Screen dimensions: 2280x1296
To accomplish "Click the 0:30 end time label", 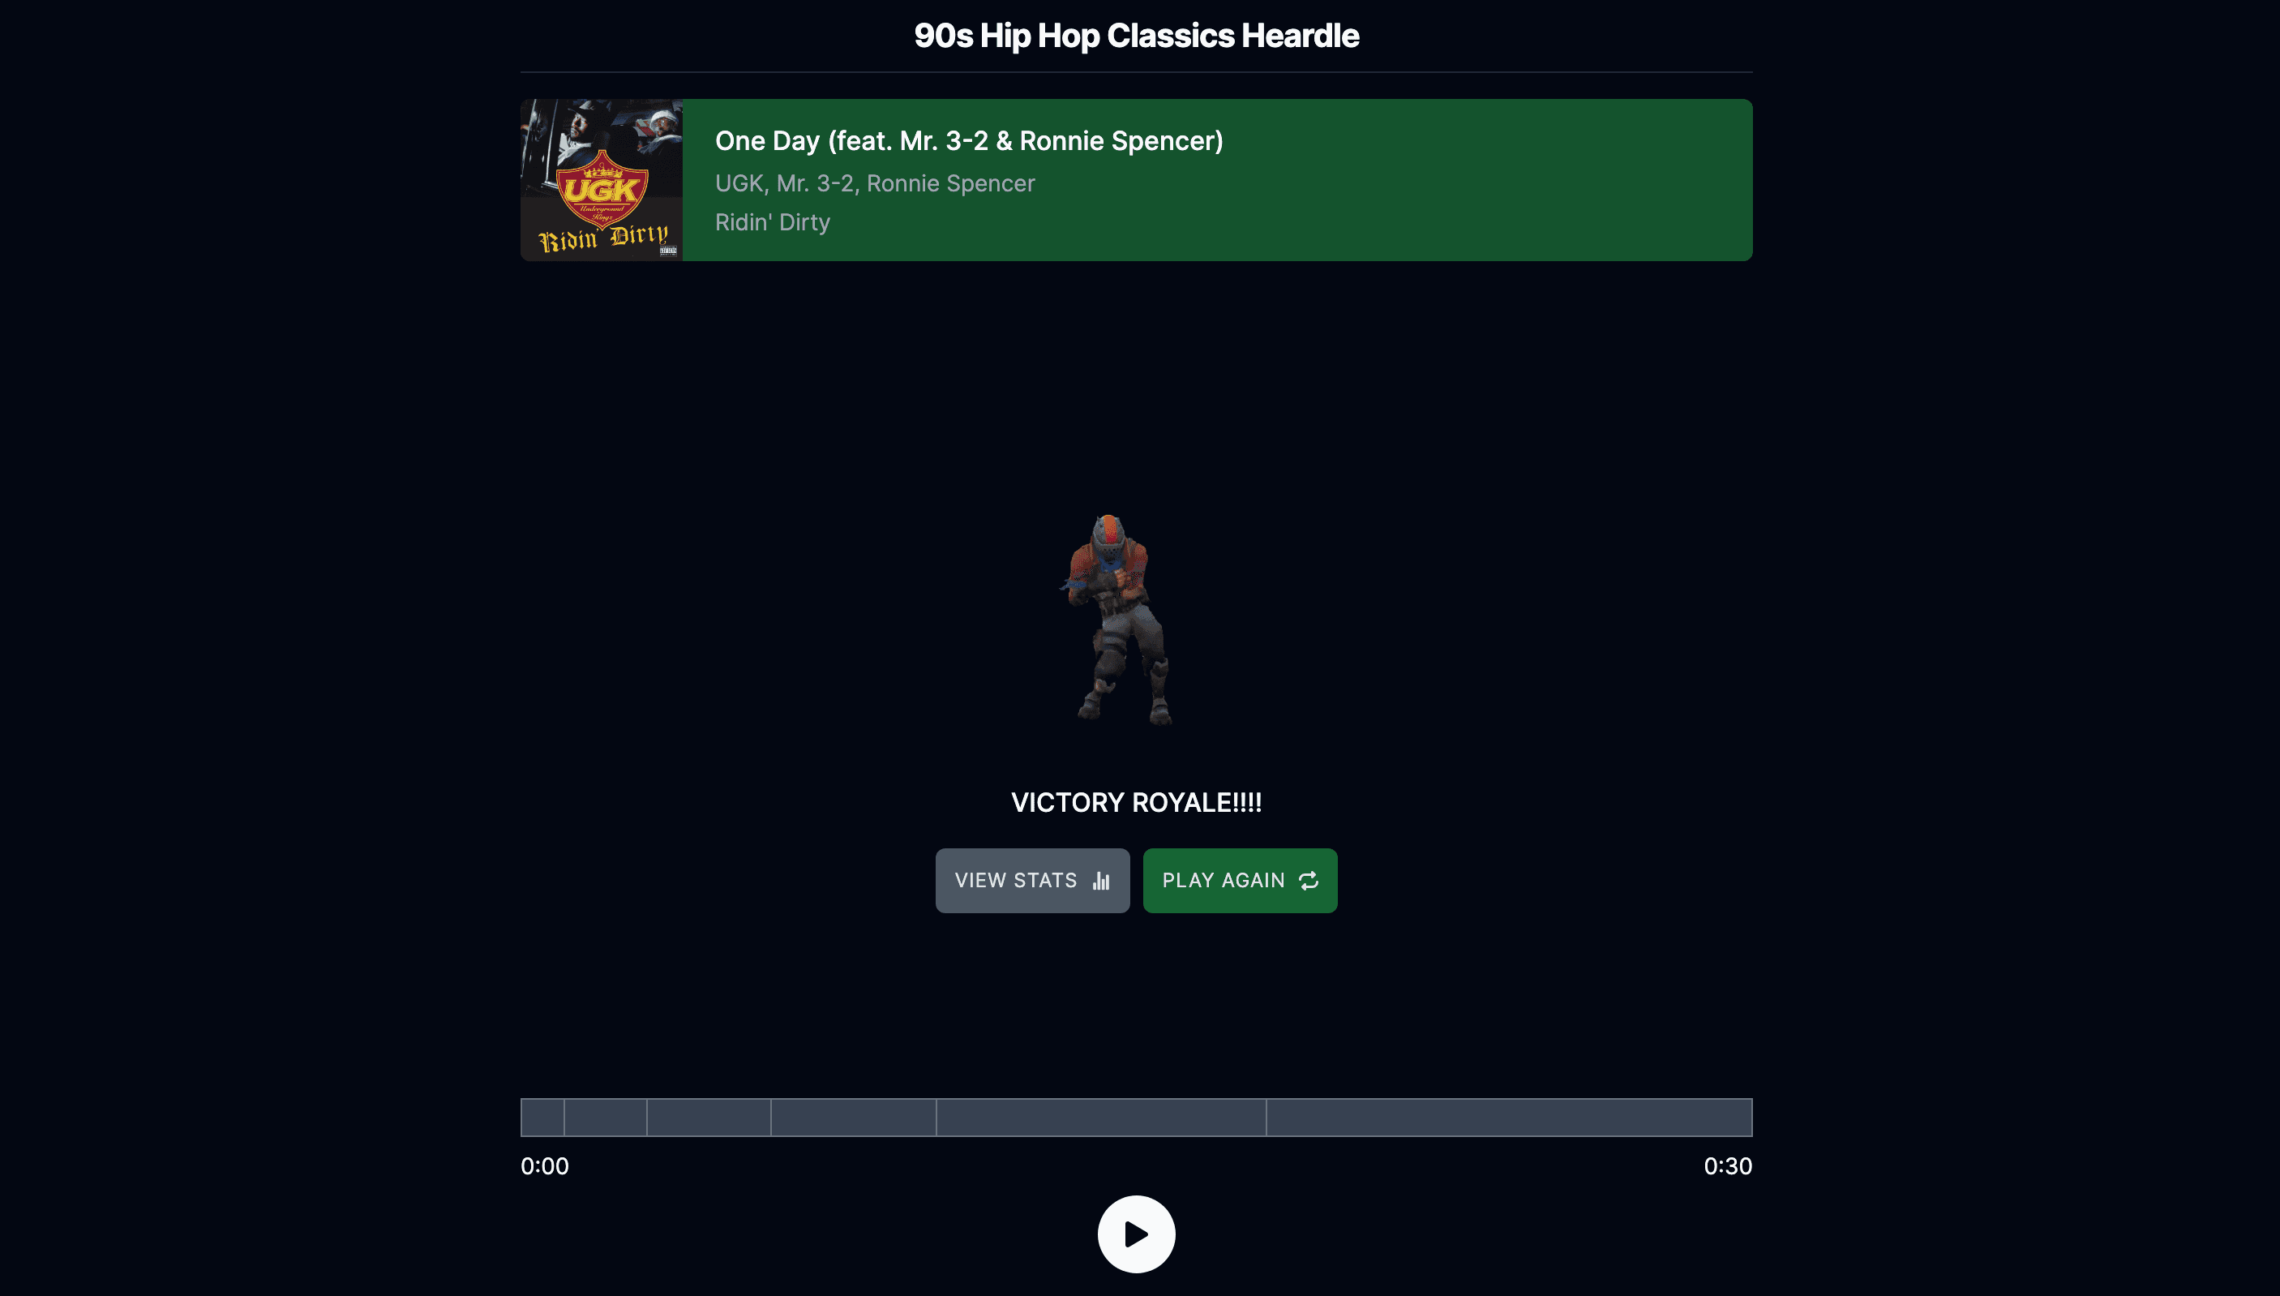I will [1728, 1166].
